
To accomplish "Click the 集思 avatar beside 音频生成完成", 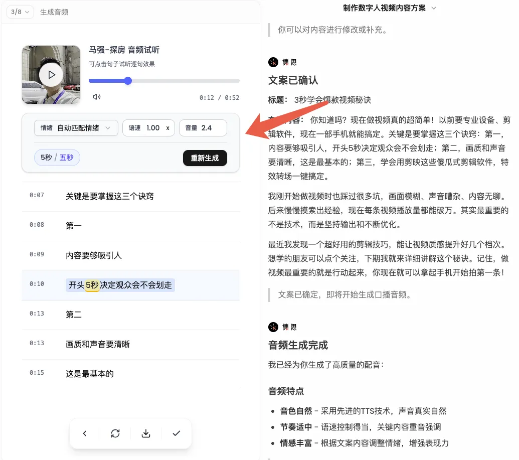I will coord(273,327).
